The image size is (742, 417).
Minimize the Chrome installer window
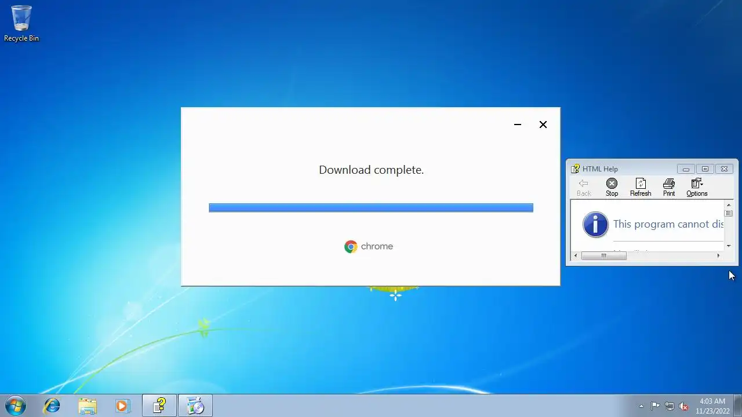(x=518, y=125)
